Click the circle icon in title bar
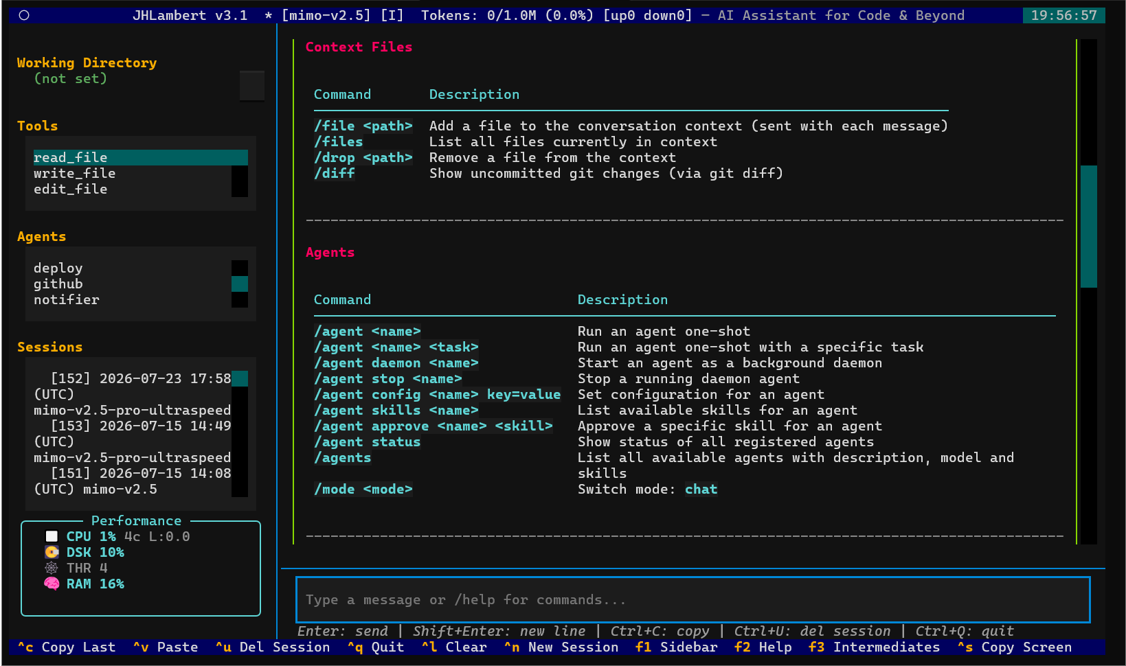The height and width of the screenshot is (666, 1126). pos(24,15)
